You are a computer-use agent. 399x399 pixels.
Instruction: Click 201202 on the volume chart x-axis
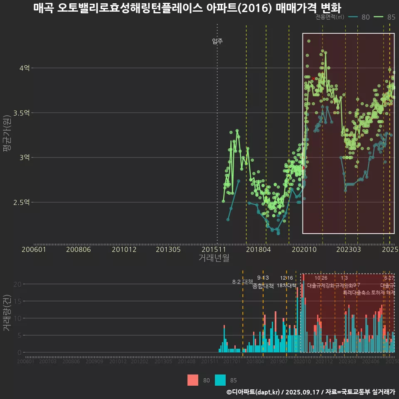tap(140, 361)
